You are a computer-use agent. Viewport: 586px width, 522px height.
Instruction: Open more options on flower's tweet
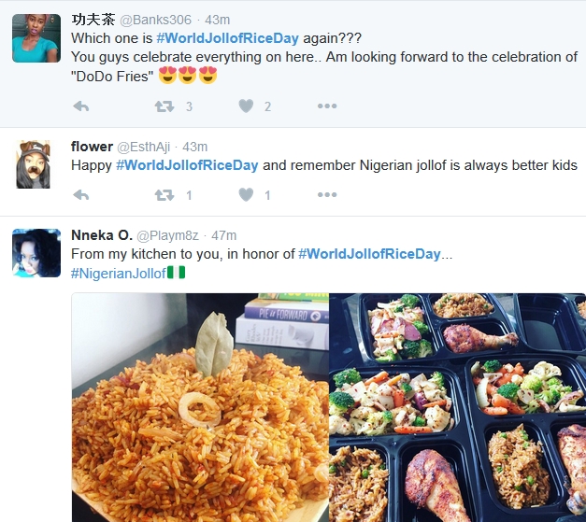pyautogui.click(x=326, y=195)
